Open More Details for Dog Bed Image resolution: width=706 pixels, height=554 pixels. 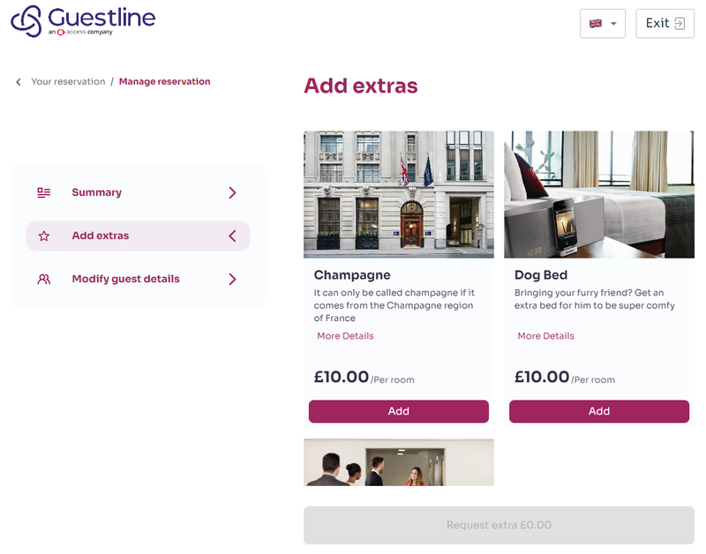[545, 336]
